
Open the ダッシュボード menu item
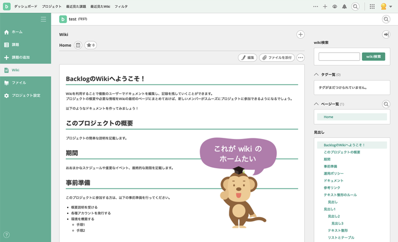point(25,6)
